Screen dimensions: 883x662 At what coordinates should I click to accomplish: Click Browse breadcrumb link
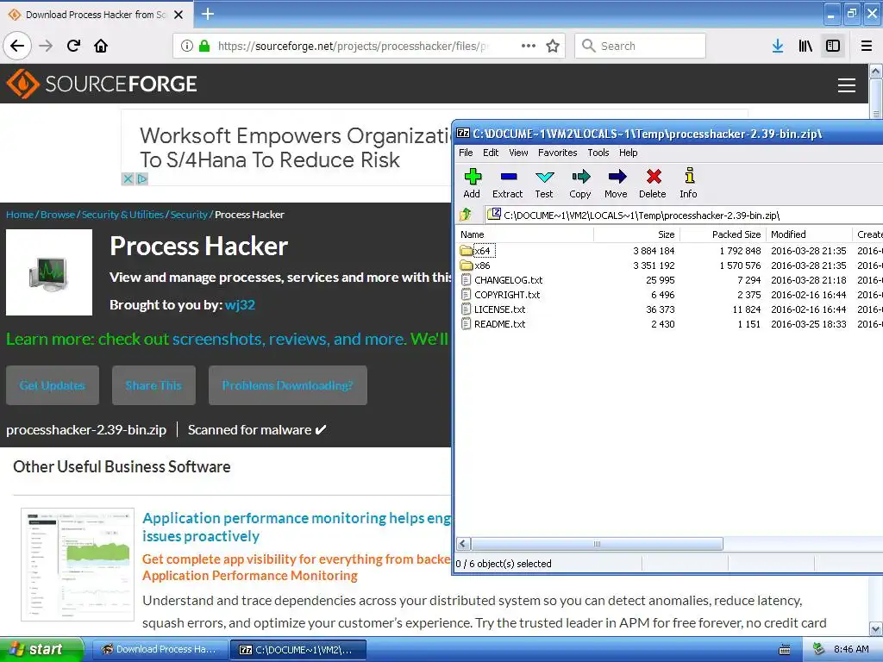pyautogui.click(x=58, y=215)
